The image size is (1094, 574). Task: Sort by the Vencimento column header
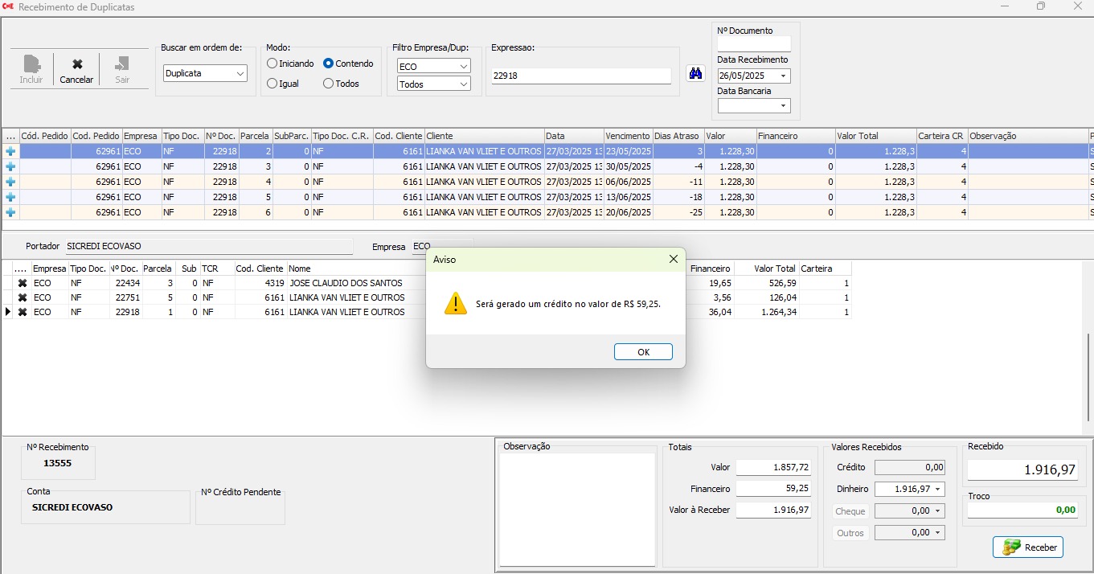(628, 136)
